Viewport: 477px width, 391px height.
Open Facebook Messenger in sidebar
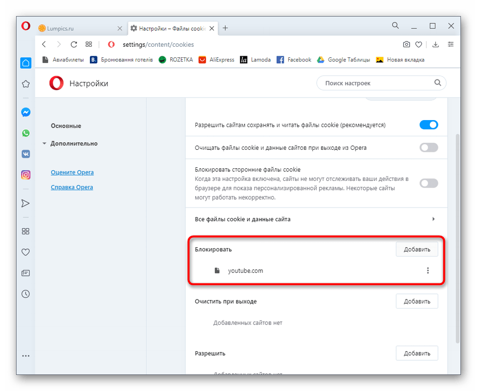[26, 112]
